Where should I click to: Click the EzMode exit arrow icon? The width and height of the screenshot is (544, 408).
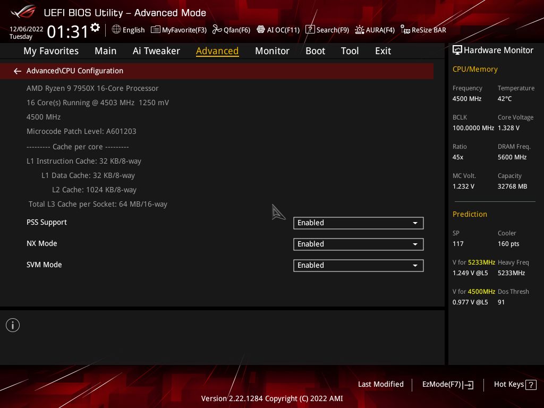tap(468, 385)
